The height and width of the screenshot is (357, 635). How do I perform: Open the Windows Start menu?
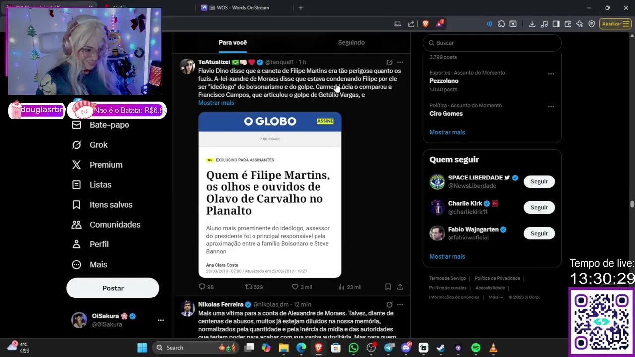coord(142,348)
